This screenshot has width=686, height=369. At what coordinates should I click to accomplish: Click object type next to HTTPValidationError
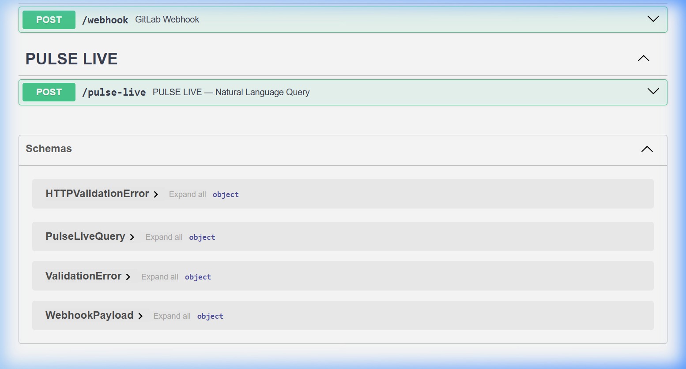click(x=226, y=194)
